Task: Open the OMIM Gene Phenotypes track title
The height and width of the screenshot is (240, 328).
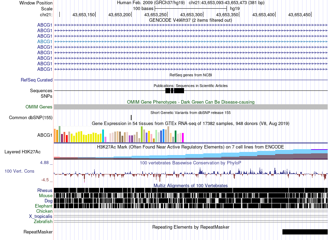Action: [x=191, y=102]
